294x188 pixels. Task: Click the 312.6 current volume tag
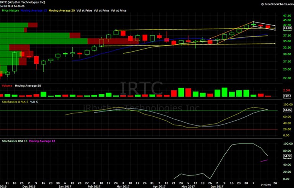click(287, 96)
